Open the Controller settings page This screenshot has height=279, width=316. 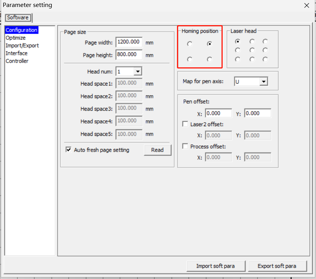[17, 61]
